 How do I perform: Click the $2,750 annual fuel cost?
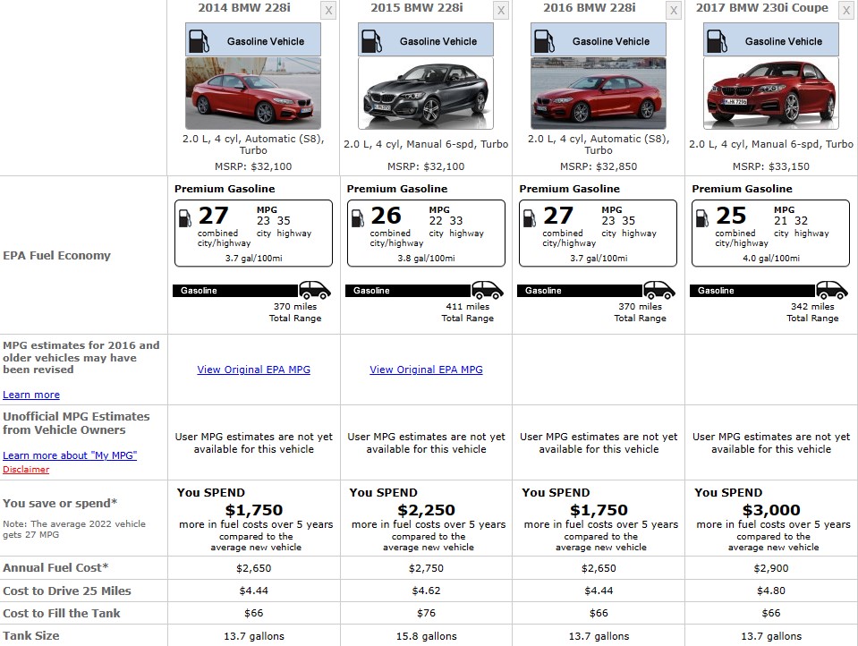click(x=426, y=568)
